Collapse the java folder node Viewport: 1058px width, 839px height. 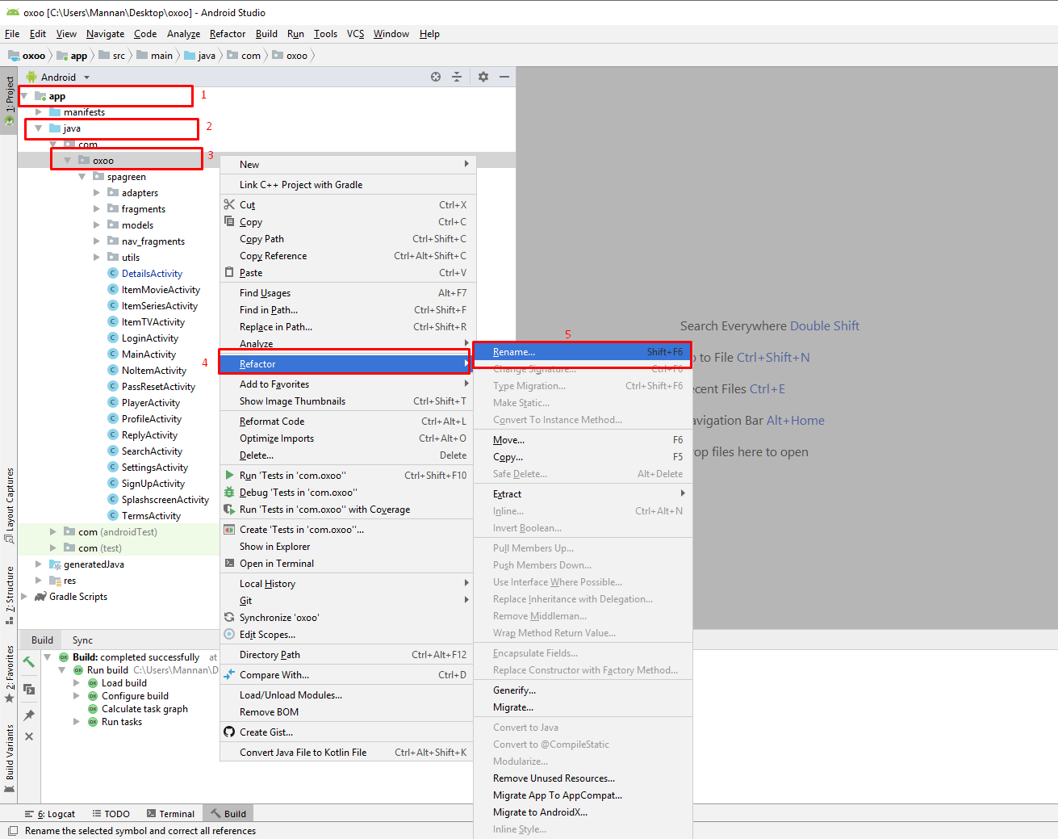click(38, 128)
